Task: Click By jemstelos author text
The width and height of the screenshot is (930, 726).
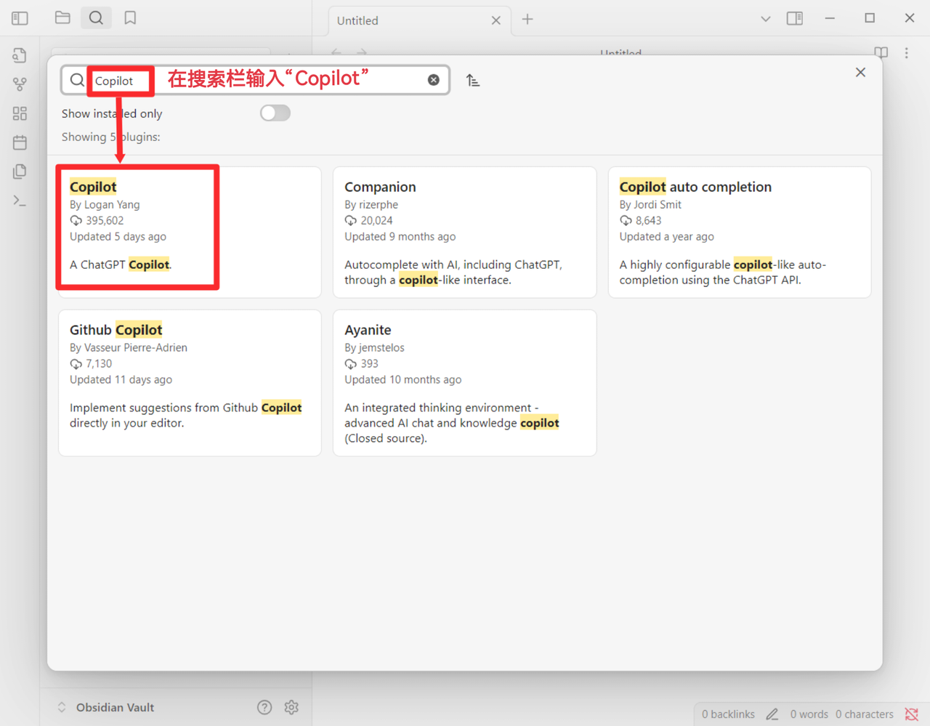Action: click(x=374, y=347)
